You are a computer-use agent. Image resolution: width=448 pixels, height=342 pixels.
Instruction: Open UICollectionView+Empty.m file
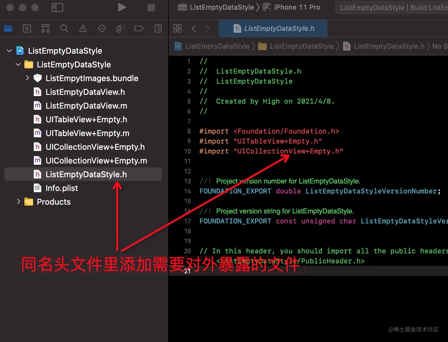click(x=96, y=160)
